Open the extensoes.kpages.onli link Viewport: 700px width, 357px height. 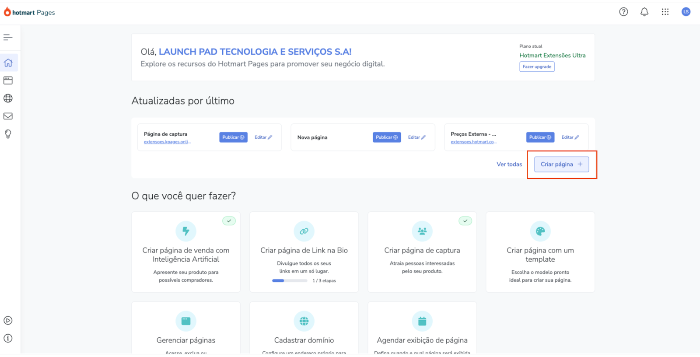tap(167, 142)
